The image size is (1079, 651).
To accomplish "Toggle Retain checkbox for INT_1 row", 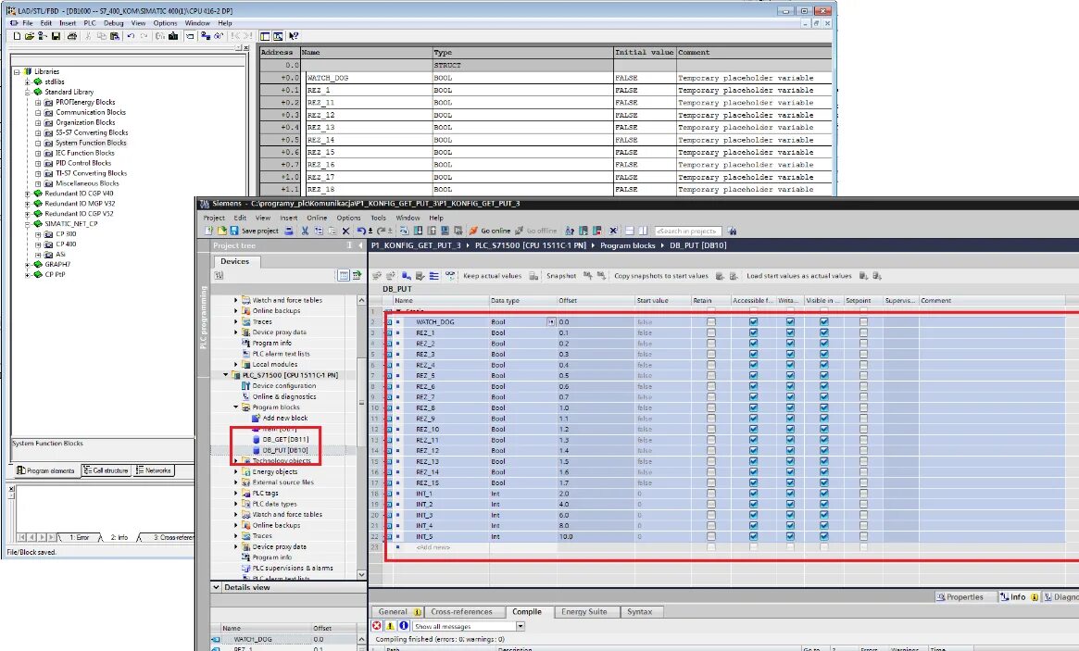I will tap(711, 494).
